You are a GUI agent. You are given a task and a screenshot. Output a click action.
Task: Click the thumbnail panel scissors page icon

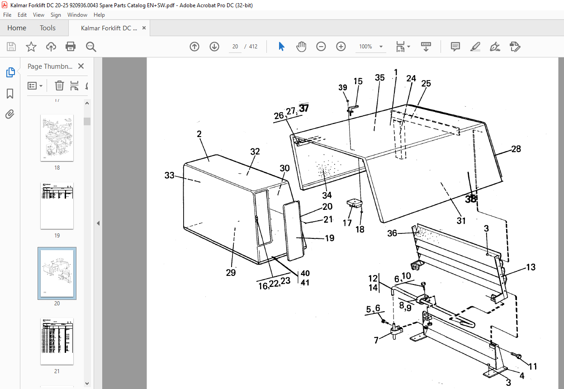click(75, 85)
